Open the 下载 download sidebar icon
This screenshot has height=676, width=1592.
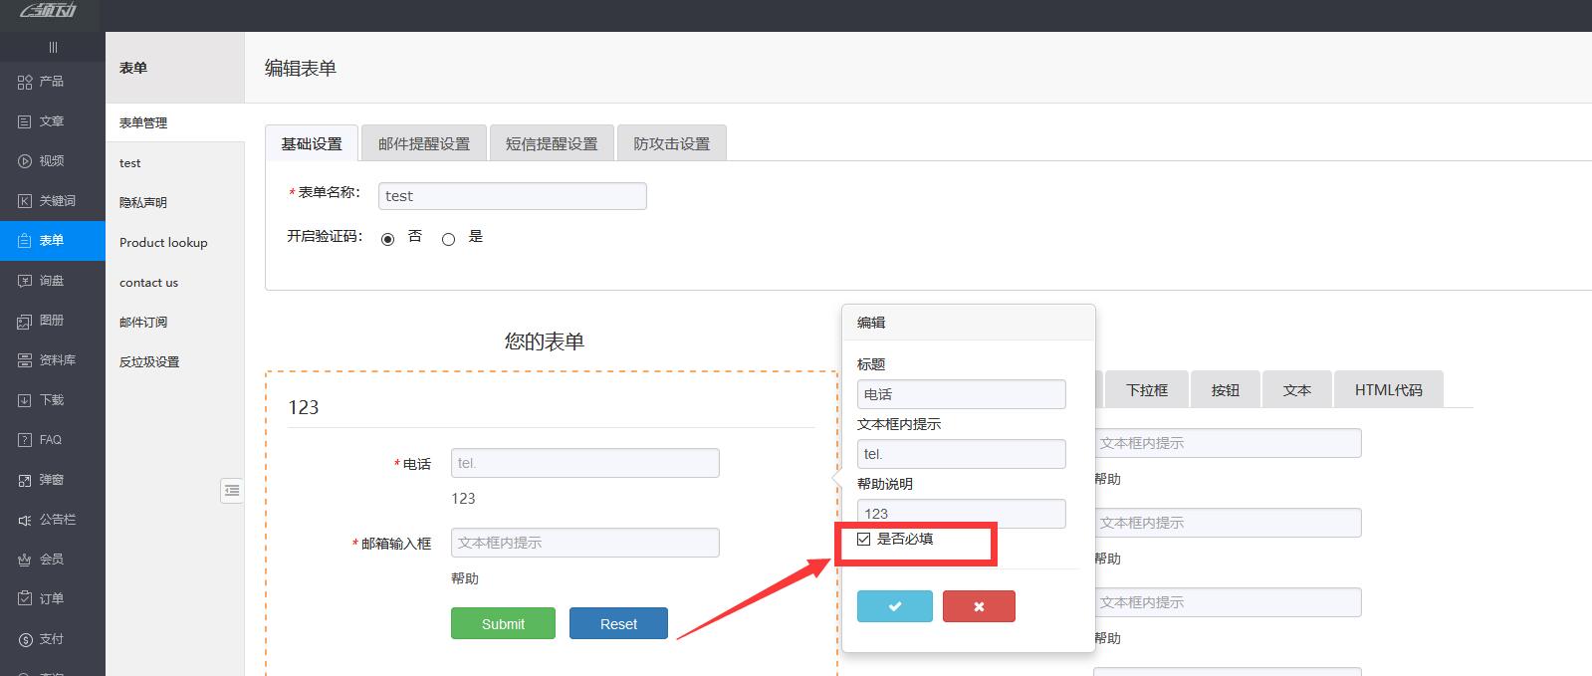(26, 400)
